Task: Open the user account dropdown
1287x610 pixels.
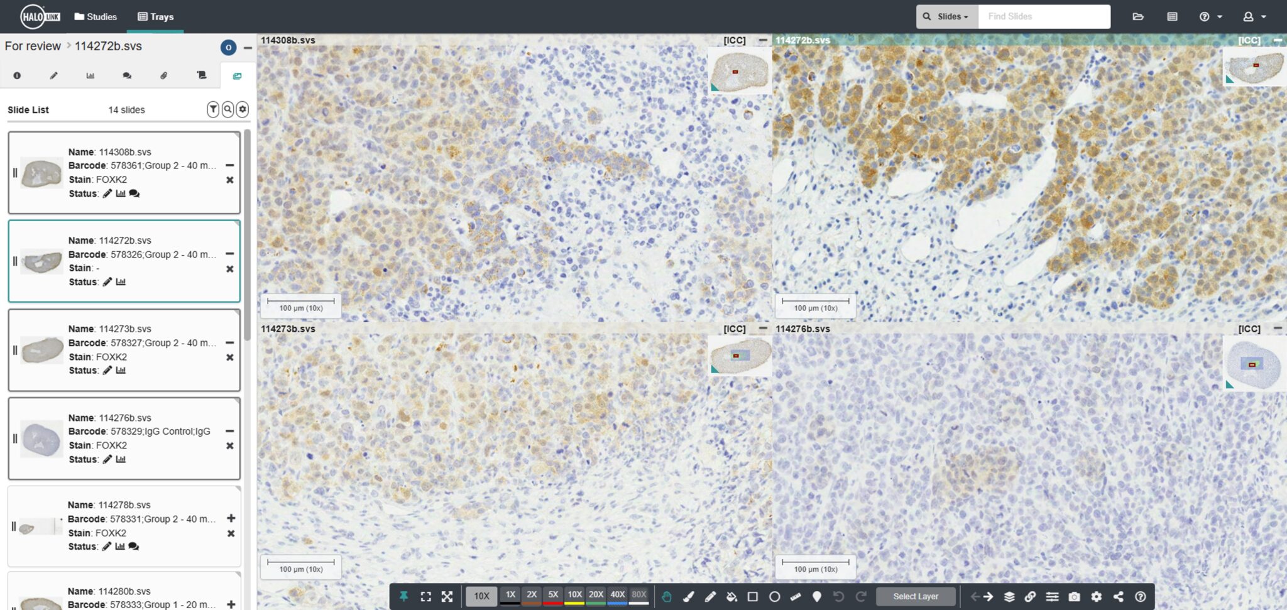Action: point(1255,16)
